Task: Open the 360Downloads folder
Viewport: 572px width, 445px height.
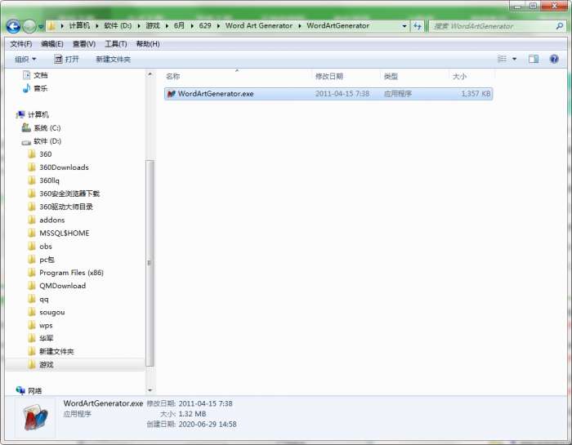Action: [64, 167]
